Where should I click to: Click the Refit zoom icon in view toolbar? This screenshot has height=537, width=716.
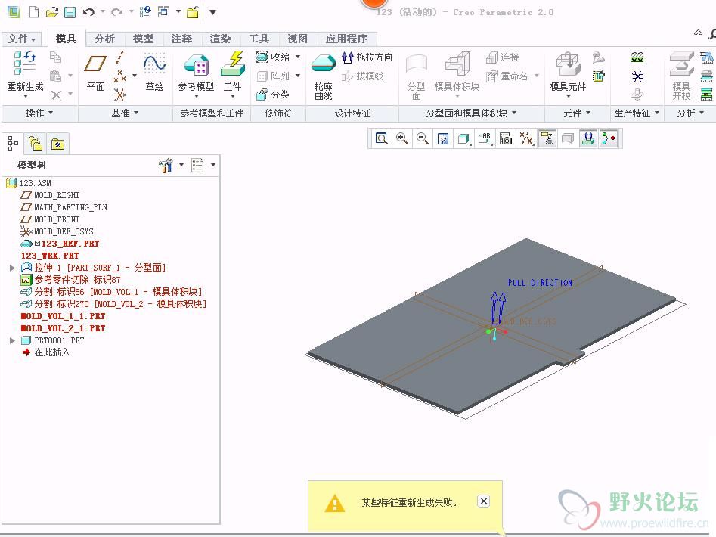(381, 138)
